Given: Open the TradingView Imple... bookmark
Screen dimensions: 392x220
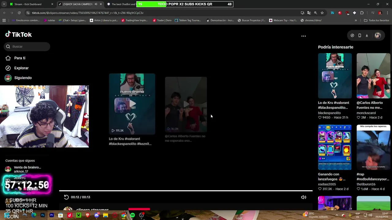Looking at the screenshot, I should click(134, 20).
